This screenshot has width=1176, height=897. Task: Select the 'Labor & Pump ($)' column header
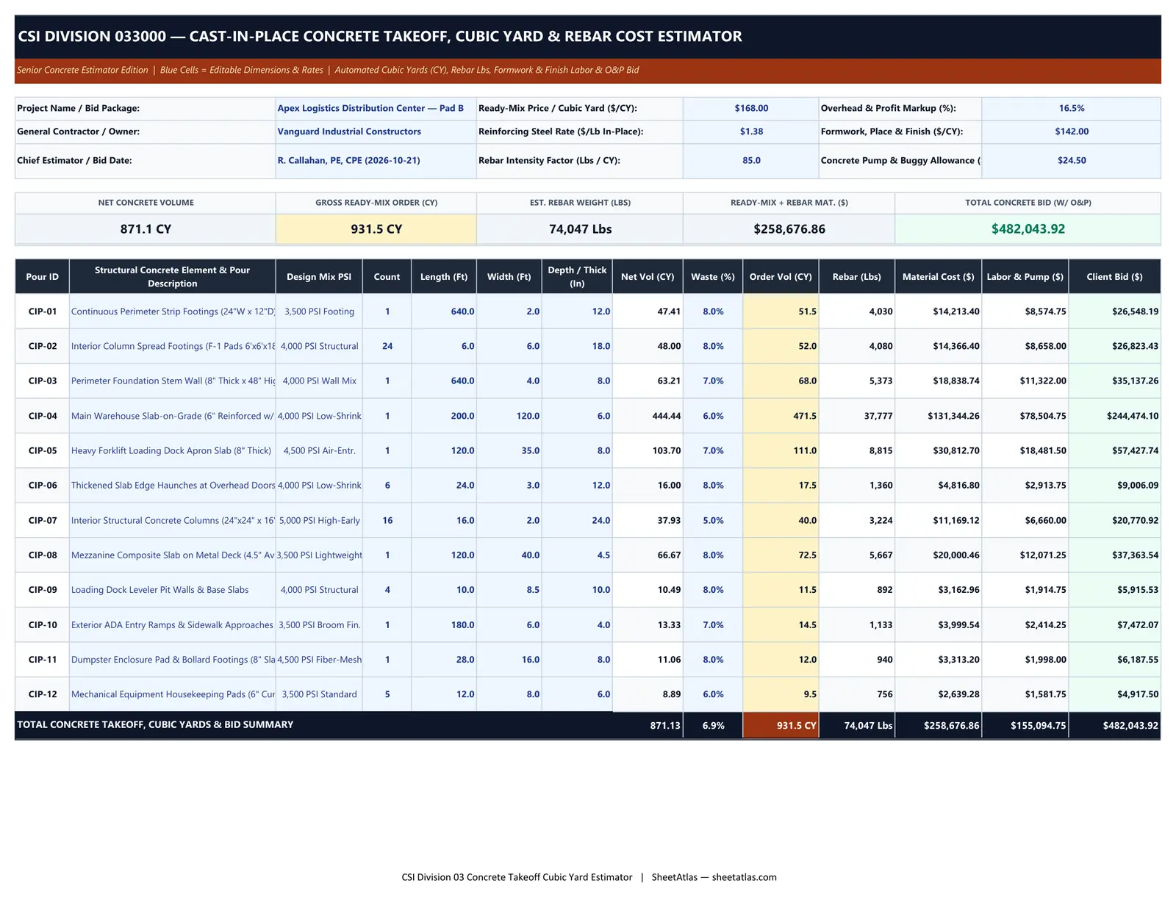1025,277
